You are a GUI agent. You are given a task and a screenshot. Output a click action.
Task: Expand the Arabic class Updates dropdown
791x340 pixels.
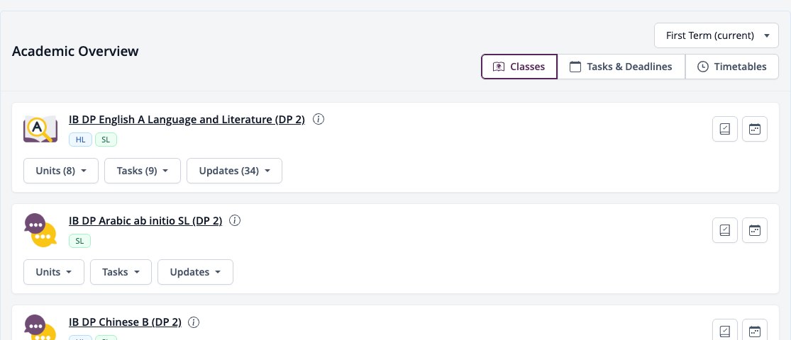195,272
